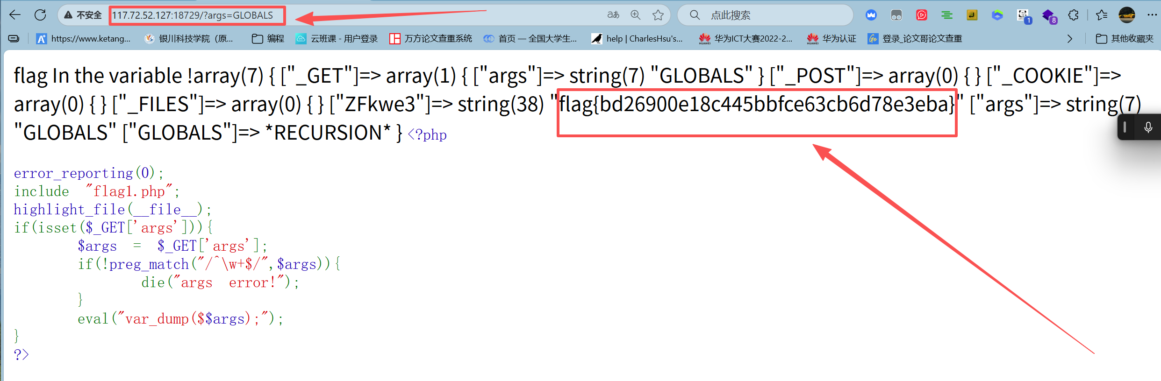The height and width of the screenshot is (381, 1161).
Task: Click the if(isset($_GET['args'])) code line
Action: point(114,228)
